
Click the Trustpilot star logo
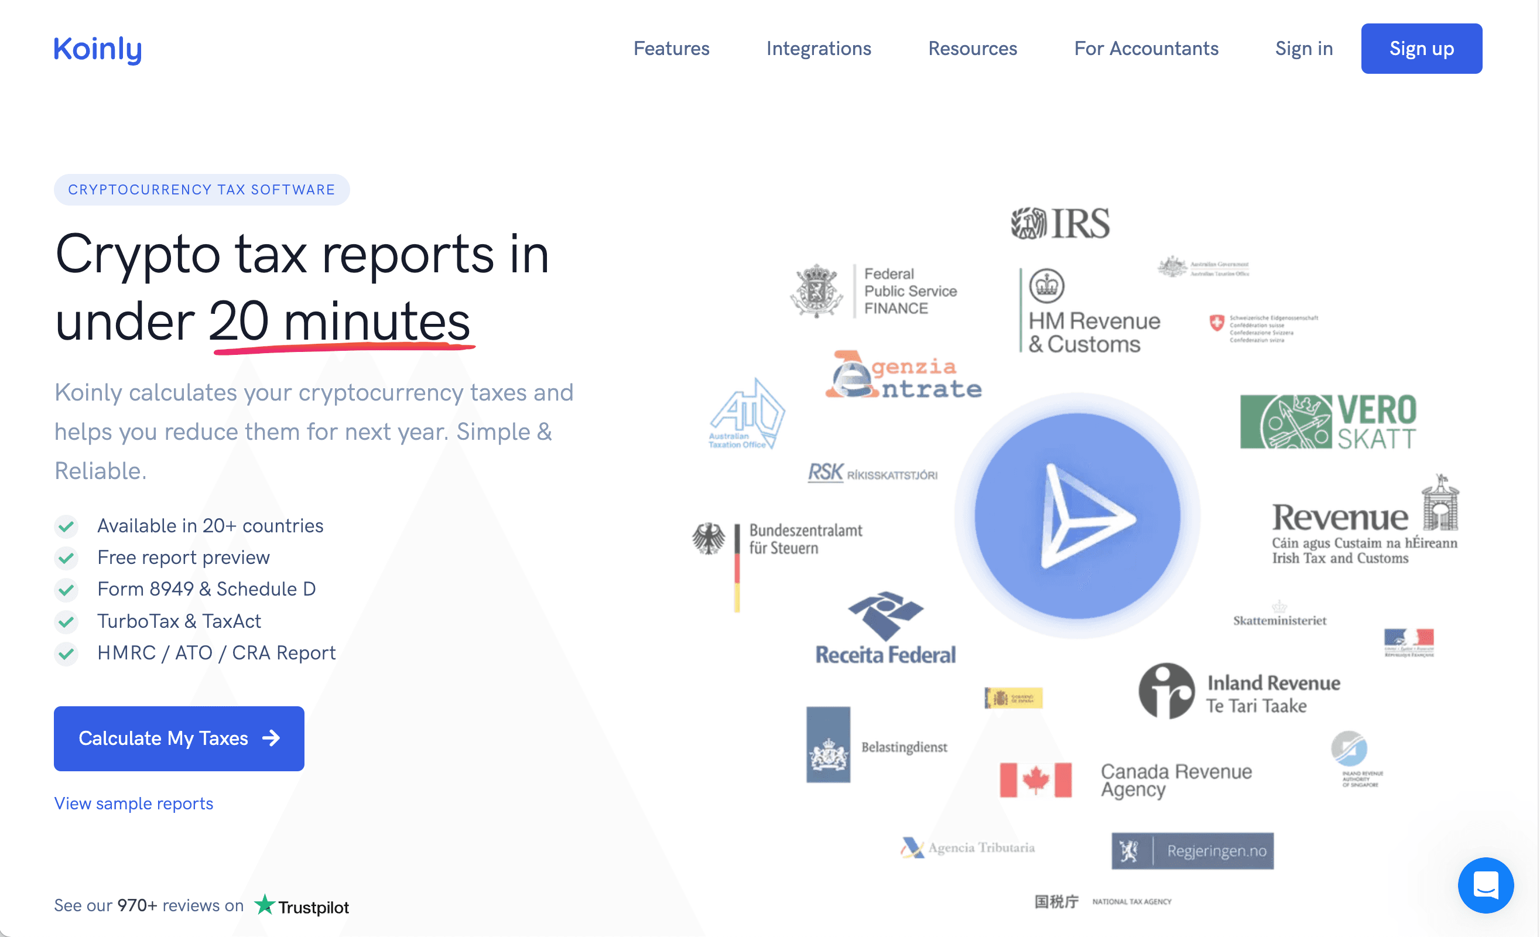click(265, 904)
